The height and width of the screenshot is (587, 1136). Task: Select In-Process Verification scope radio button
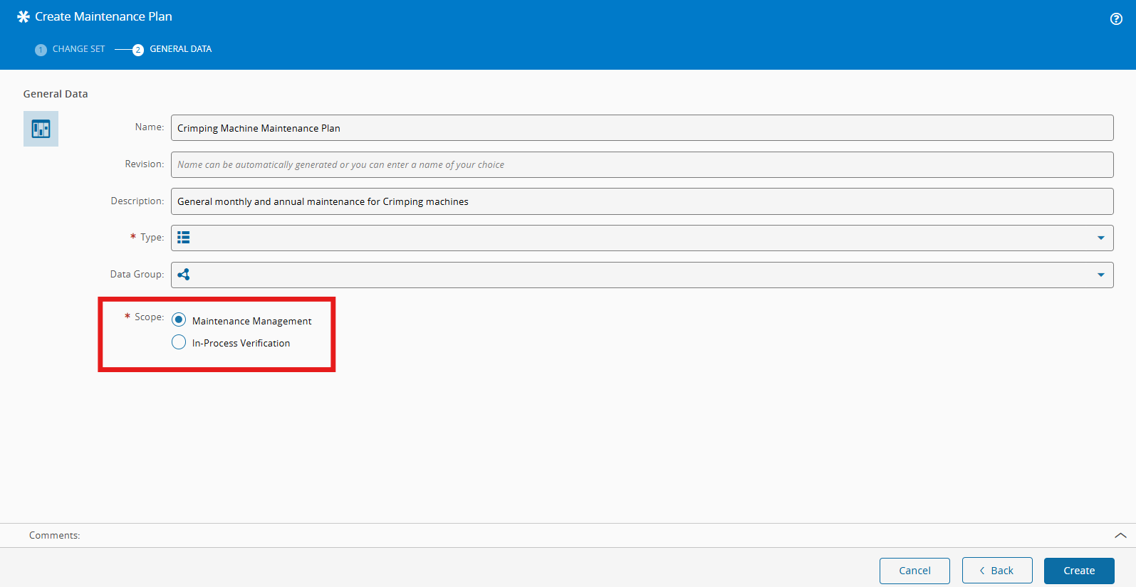point(179,342)
